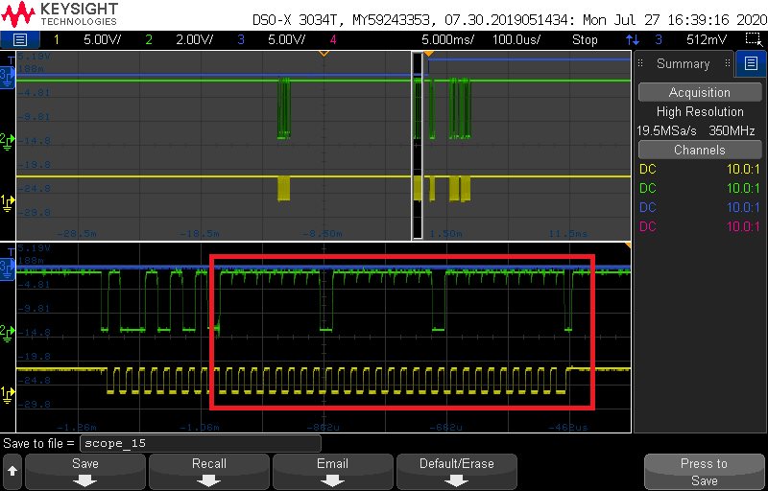The width and height of the screenshot is (768, 491).
Task: Click the trigger edge slope arrows icon
Action: pos(633,39)
